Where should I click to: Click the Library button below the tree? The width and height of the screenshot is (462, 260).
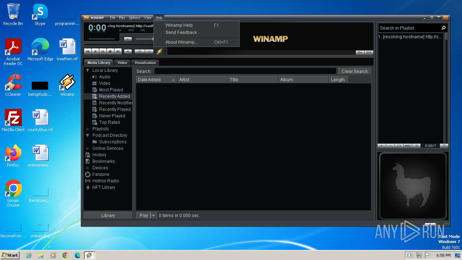(108, 216)
